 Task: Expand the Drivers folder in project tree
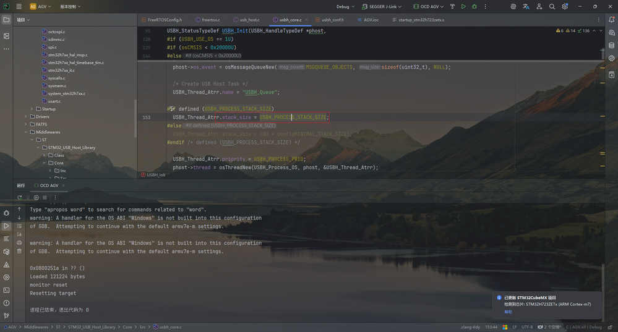(26, 117)
